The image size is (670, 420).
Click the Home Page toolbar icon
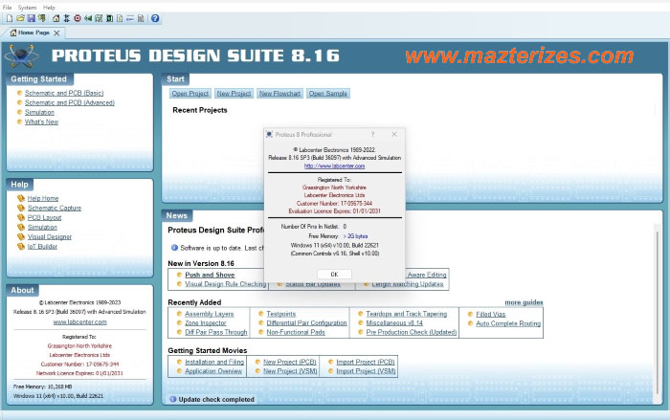coord(56,18)
